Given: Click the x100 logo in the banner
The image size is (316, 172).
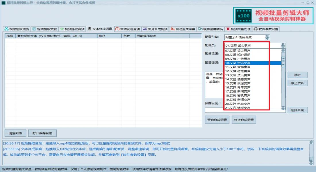Looking at the screenshot, I should click(243, 16).
